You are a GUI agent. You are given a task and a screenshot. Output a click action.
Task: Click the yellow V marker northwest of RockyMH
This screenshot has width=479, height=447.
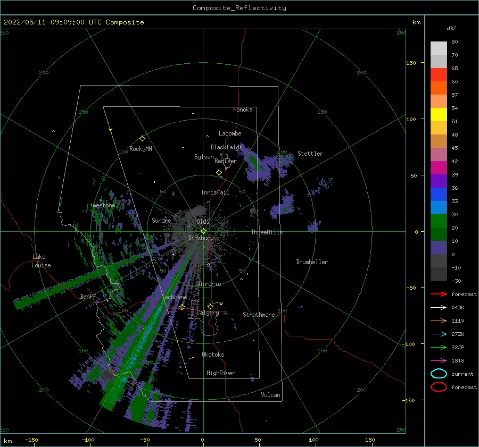pos(111,130)
